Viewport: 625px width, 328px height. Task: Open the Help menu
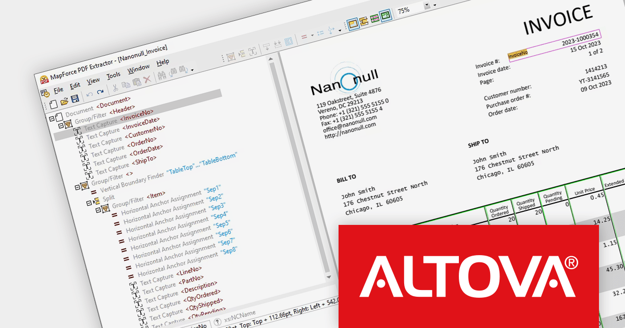[x=163, y=61]
